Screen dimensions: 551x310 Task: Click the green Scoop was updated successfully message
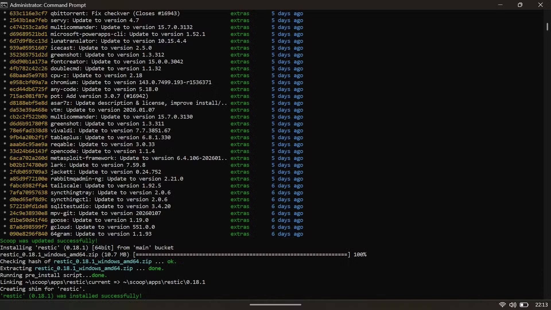tap(48, 241)
